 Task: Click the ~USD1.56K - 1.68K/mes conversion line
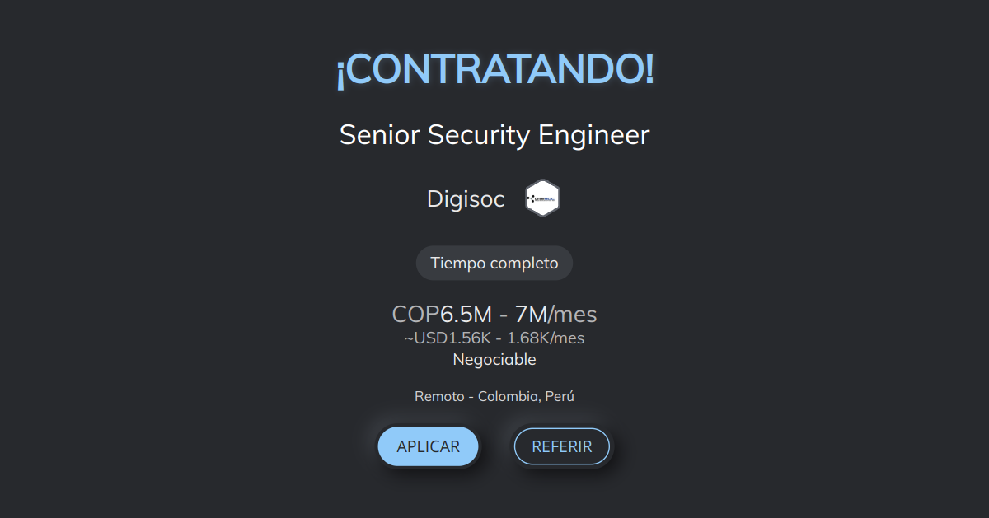[x=494, y=338]
